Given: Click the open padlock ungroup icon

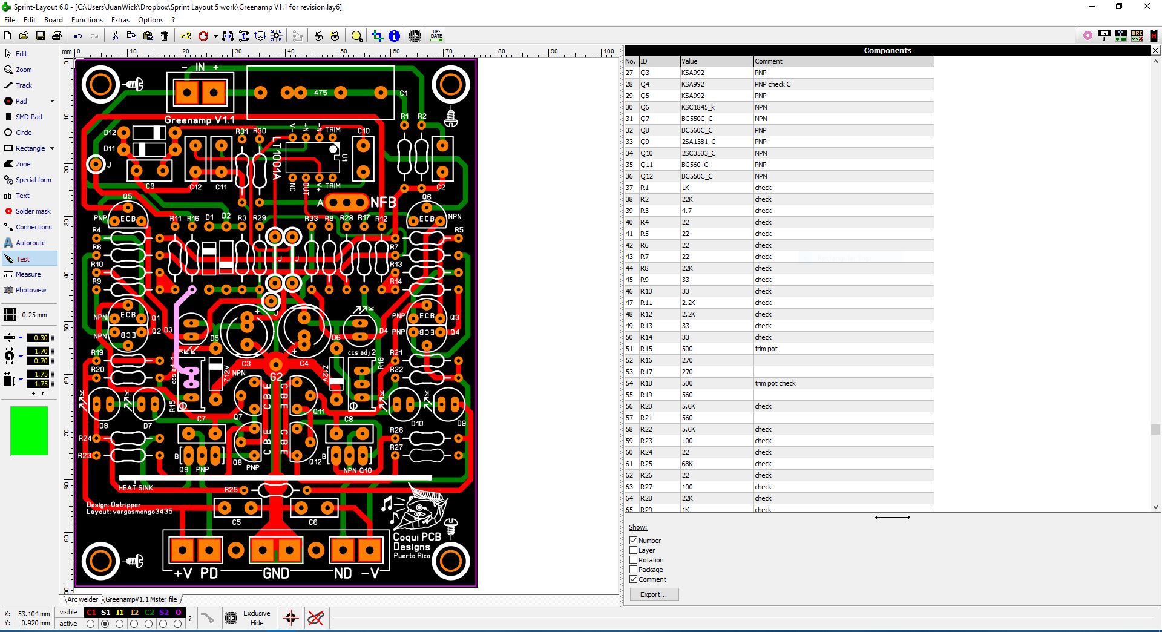Looking at the screenshot, I should click(x=335, y=36).
